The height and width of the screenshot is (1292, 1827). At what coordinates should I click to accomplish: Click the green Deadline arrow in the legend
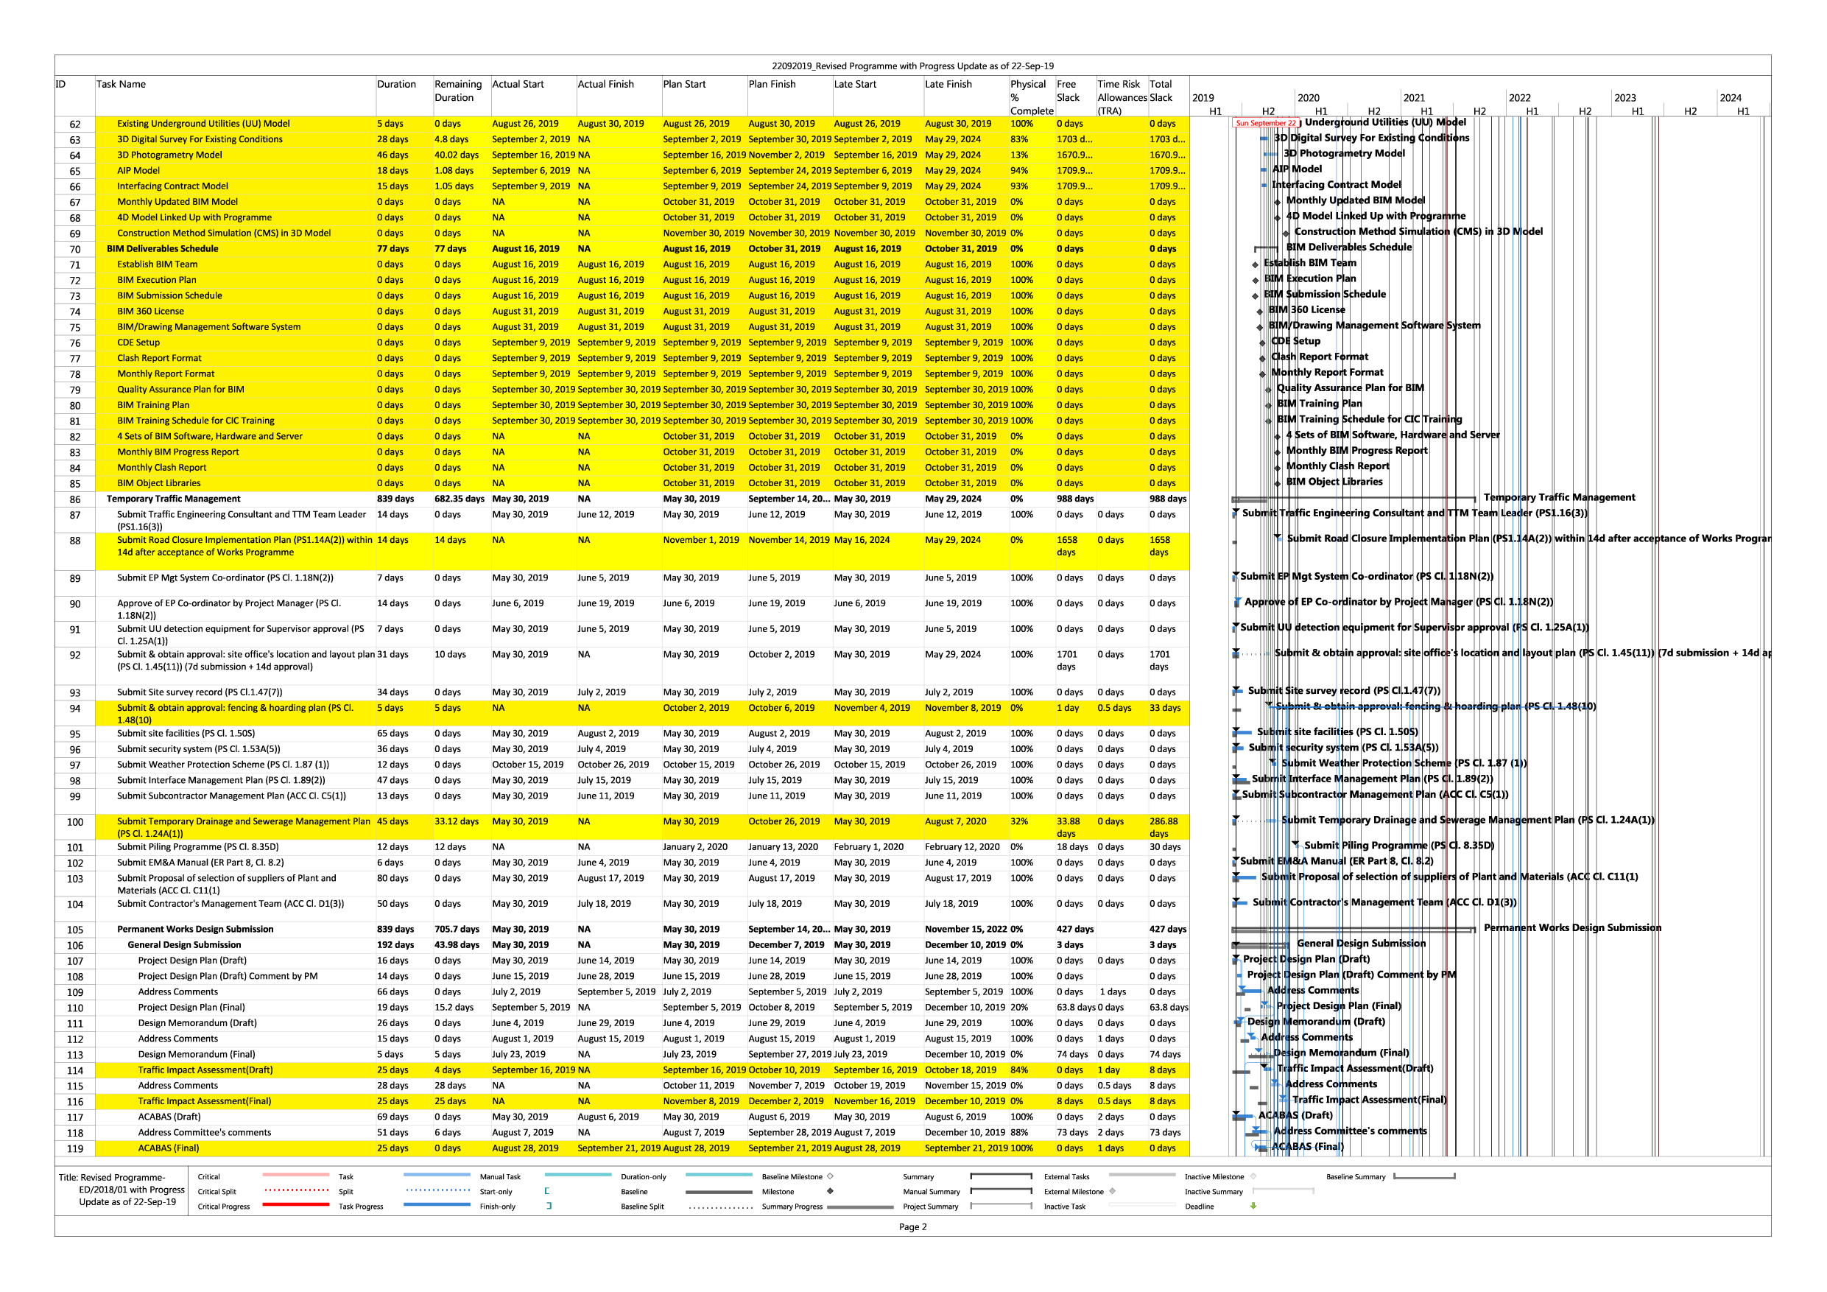[x=1253, y=1206]
